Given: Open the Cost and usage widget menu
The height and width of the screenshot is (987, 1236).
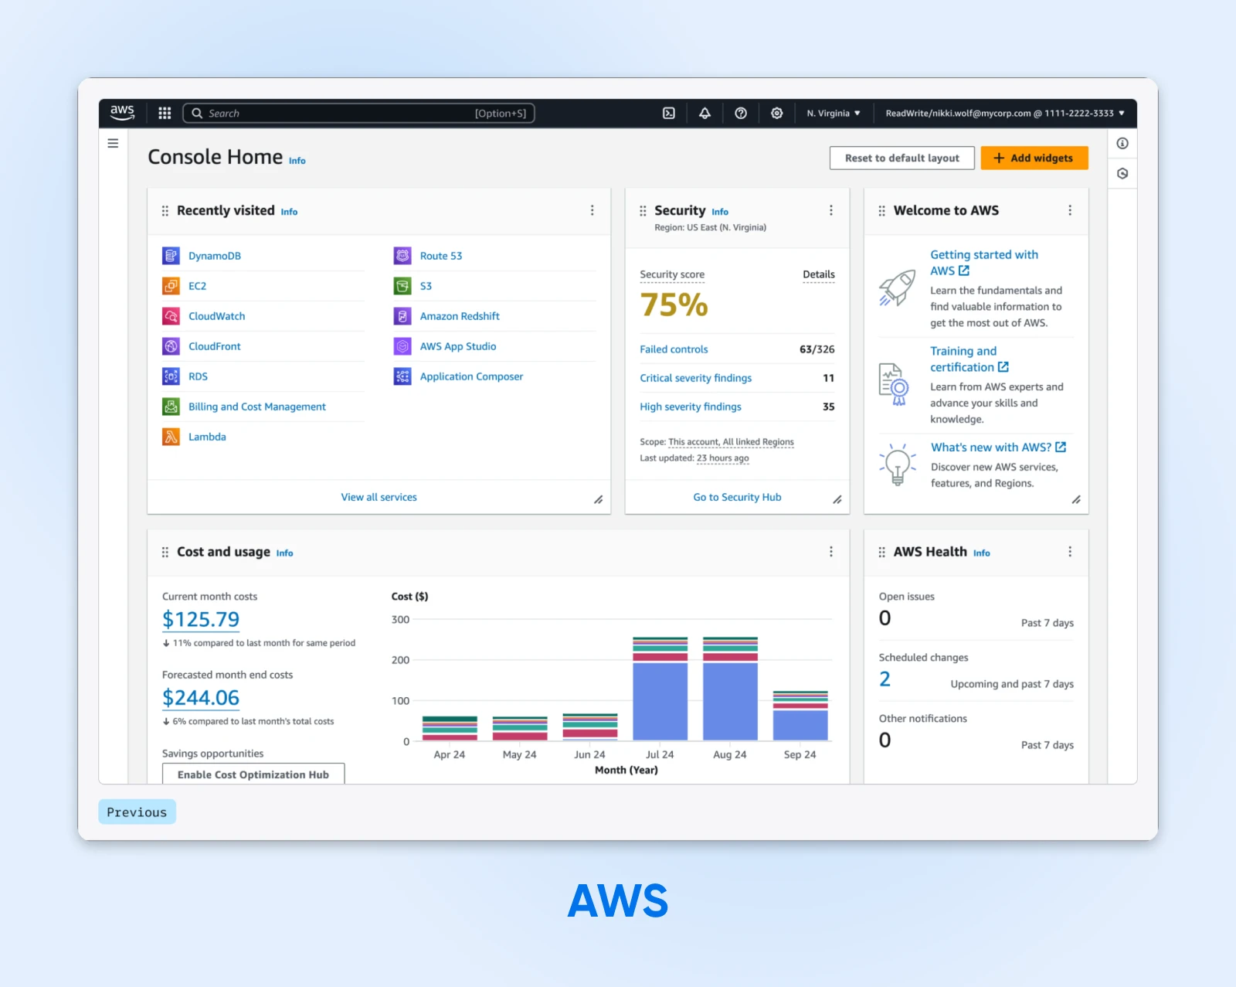Looking at the screenshot, I should (x=831, y=552).
